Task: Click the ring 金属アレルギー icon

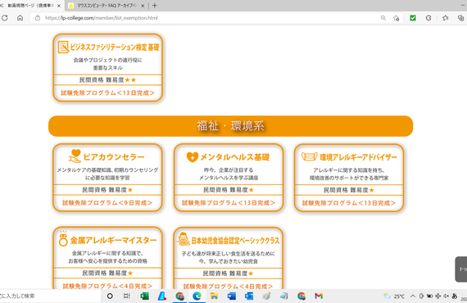Action: coord(63,239)
